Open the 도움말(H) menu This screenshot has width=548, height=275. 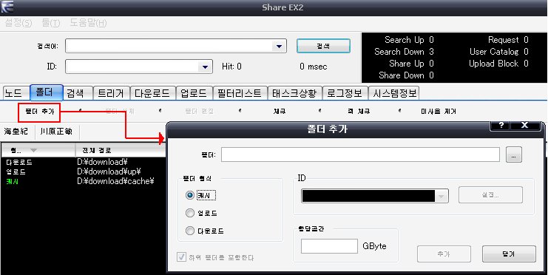point(88,24)
